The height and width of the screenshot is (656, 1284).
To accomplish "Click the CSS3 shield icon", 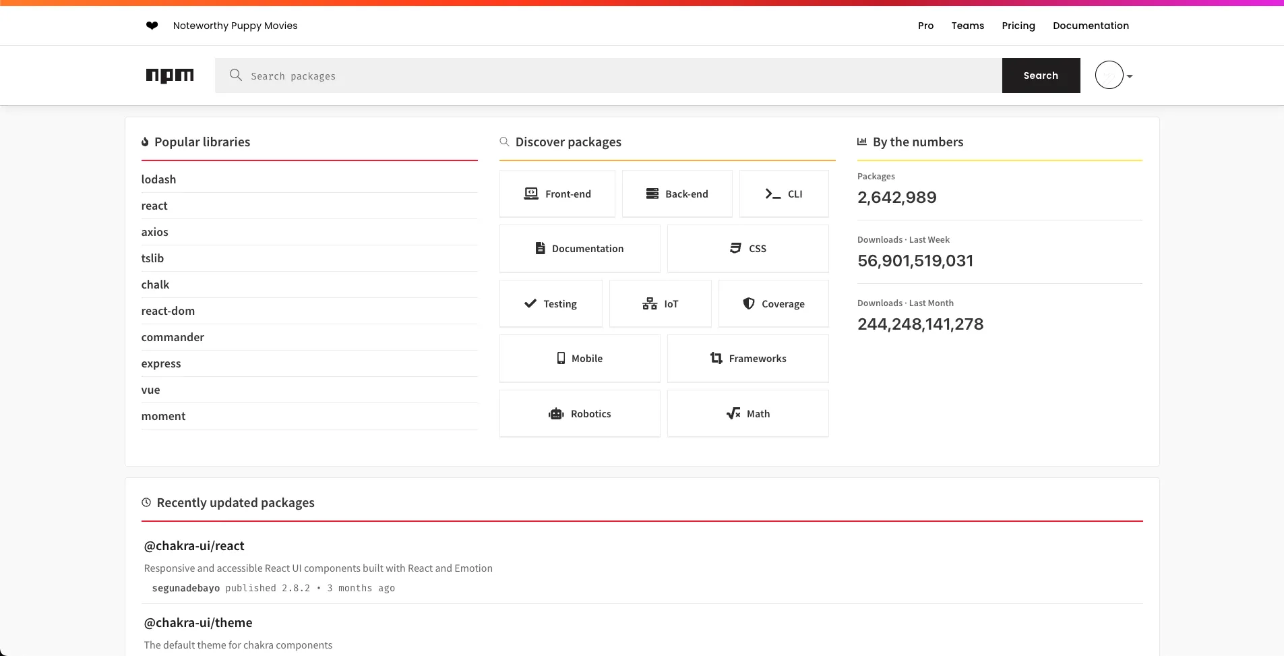I will pos(735,248).
